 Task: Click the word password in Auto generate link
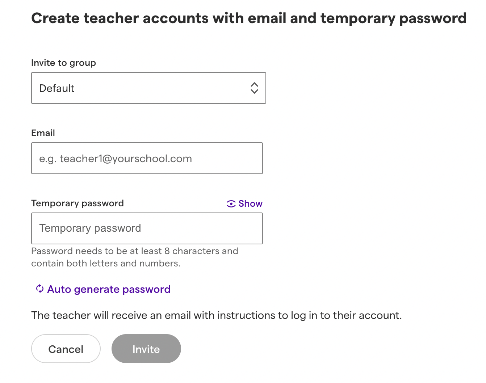(x=146, y=289)
